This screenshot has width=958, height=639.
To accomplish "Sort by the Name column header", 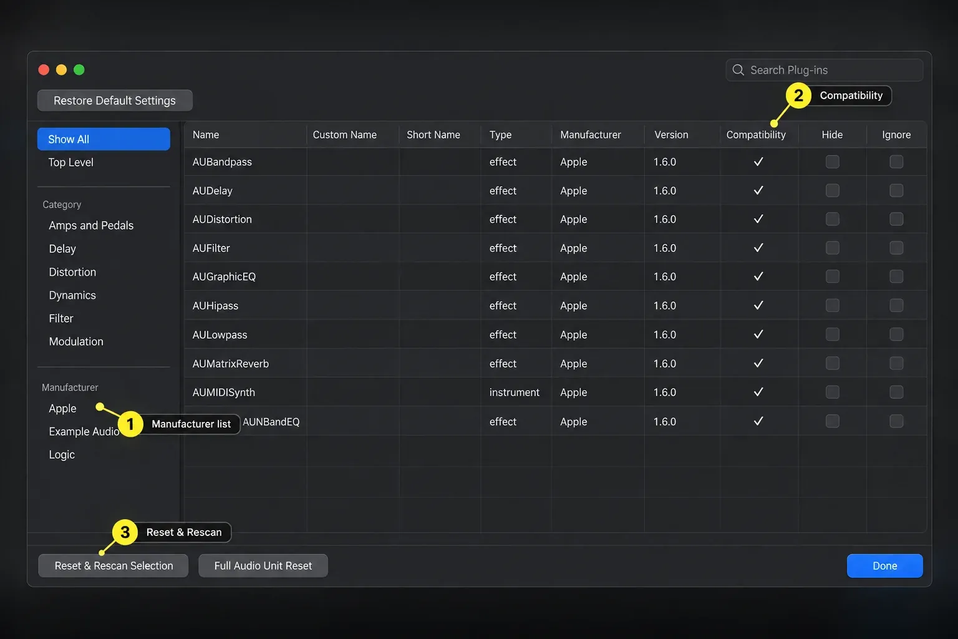I will pyautogui.click(x=206, y=135).
